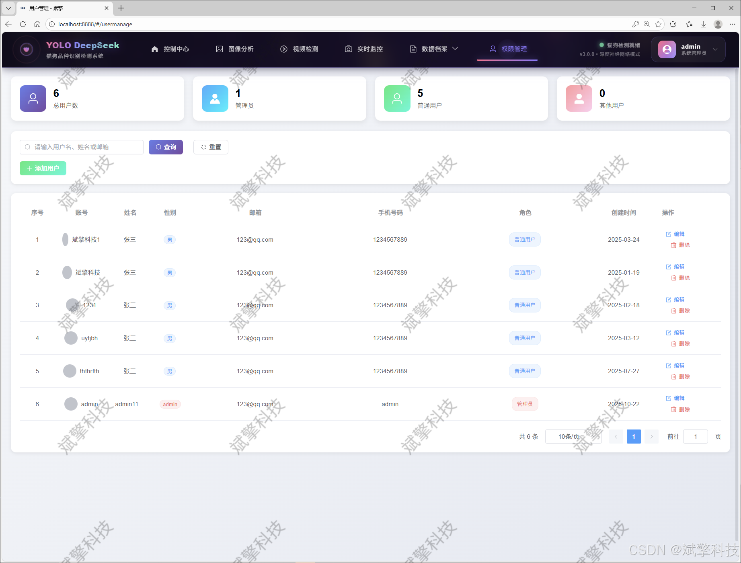This screenshot has width=741, height=563.
Task: Switch to 实时监控 page
Action: tap(364, 49)
